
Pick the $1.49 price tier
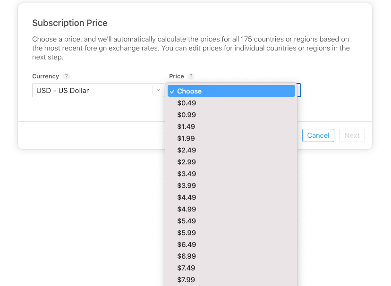187,126
